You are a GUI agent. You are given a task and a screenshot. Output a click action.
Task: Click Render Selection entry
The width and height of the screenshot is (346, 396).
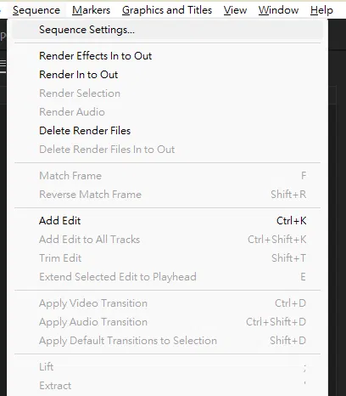(167, 93)
